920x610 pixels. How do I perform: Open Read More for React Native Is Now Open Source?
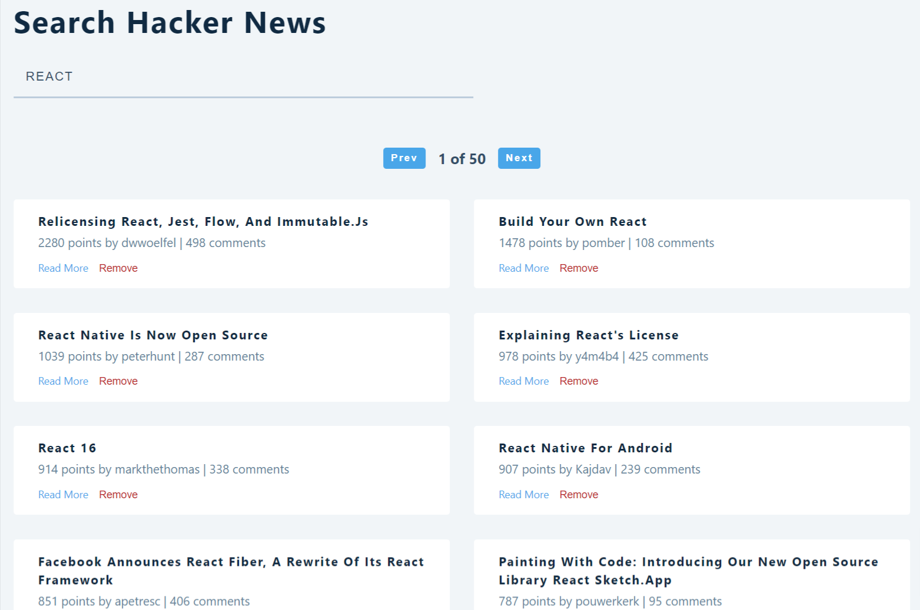[63, 381]
